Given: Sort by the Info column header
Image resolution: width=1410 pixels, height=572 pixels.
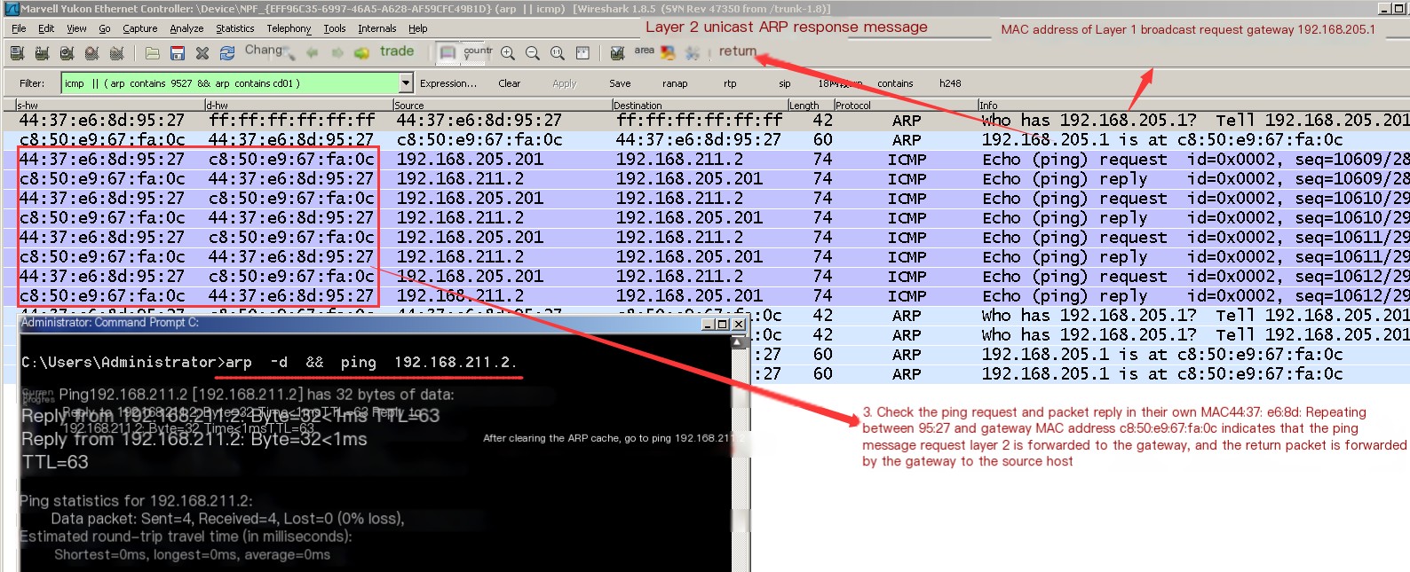Looking at the screenshot, I should click(1193, 106).
